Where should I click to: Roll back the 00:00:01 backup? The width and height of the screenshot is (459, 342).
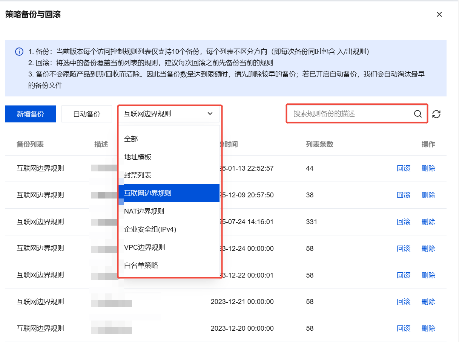(x=404, y=275)
